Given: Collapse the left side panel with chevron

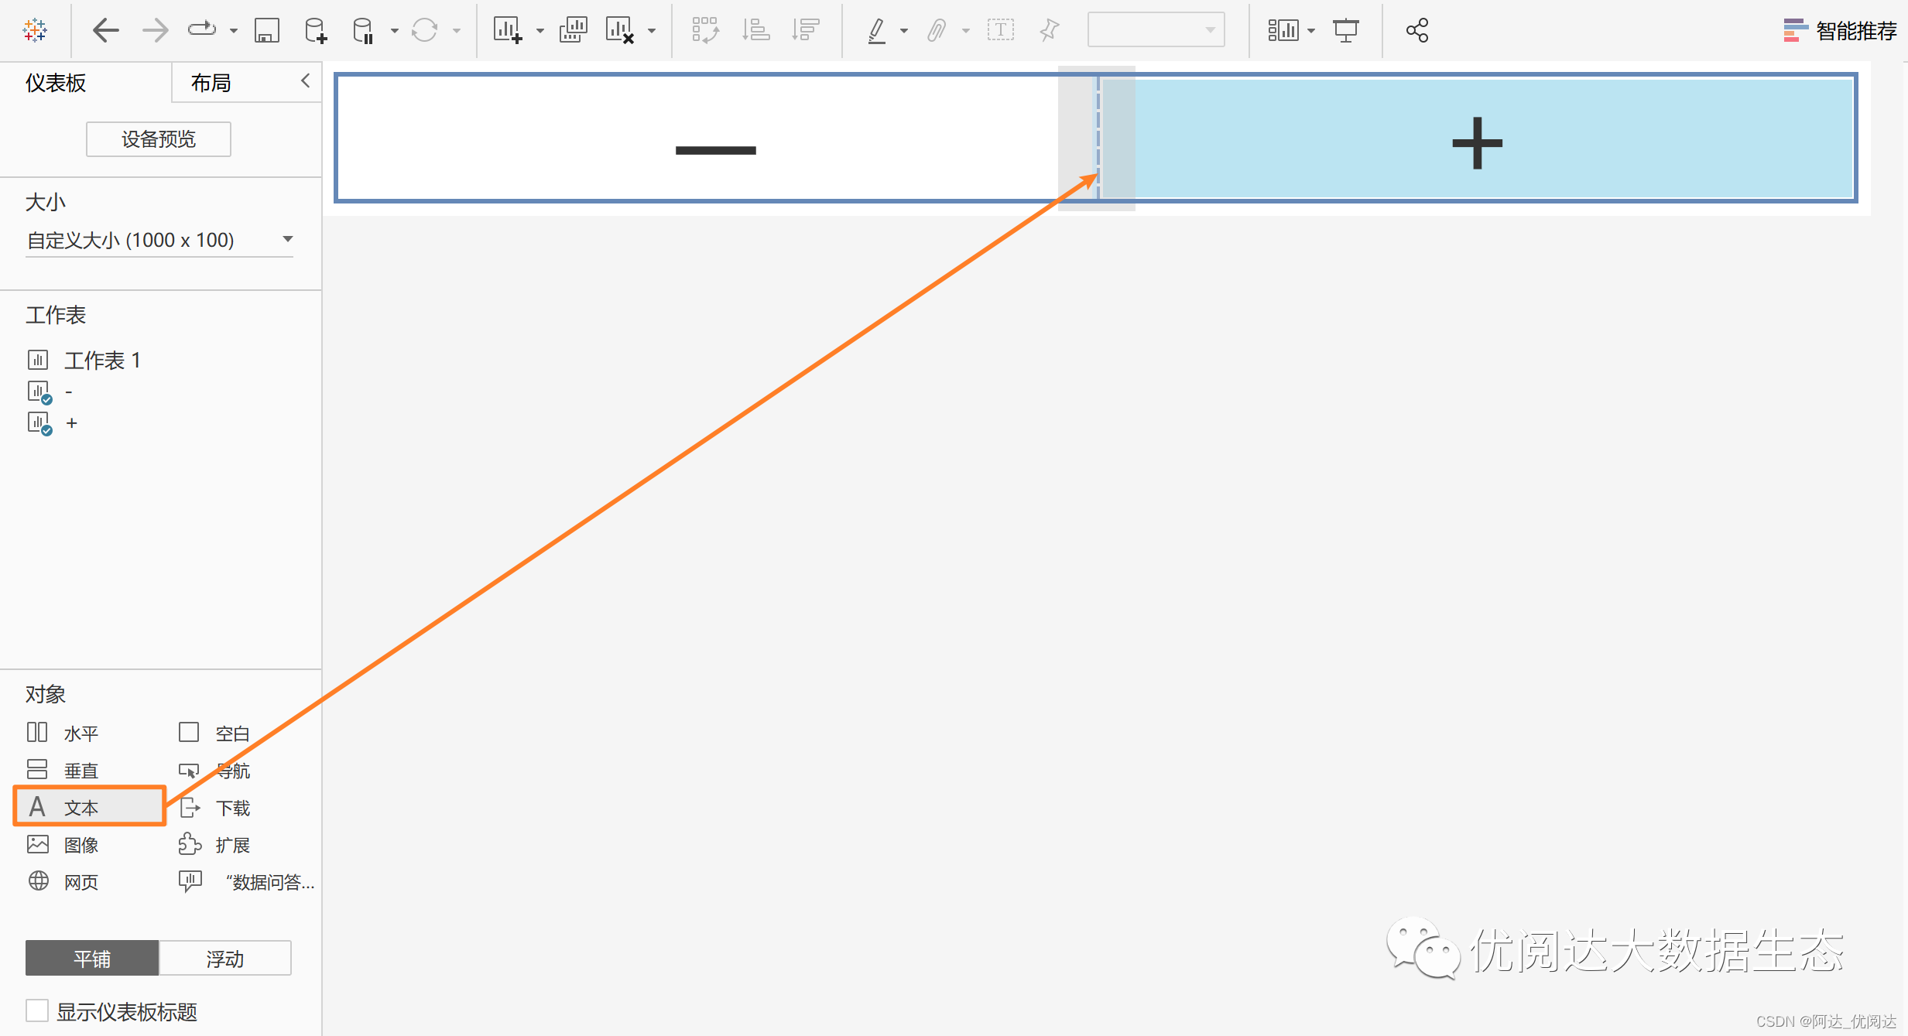Looking at the screenshot, I should tap(306, 81).
